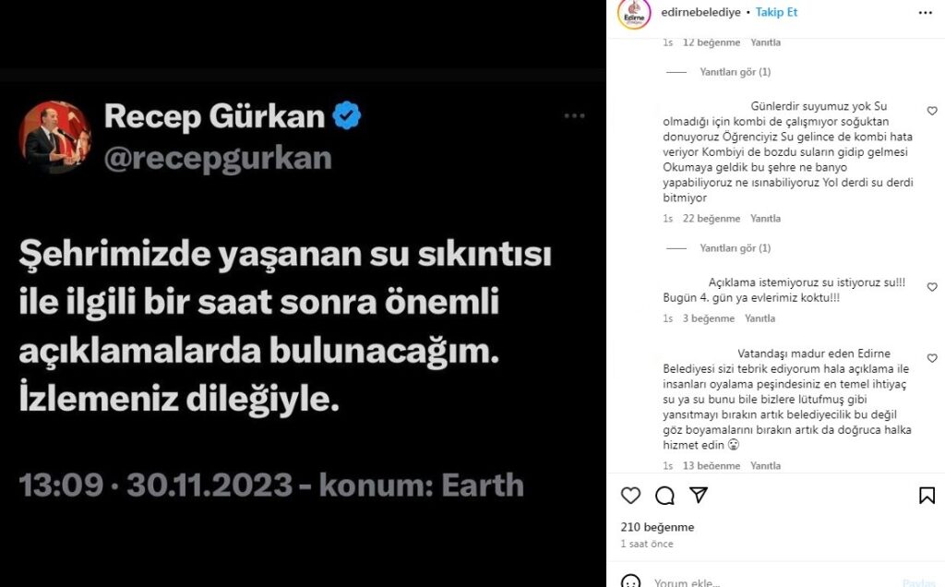Like the 'Günlerdir suyumuz yok' comment
The height and width of the screenshot is (587, 945).
(x=932, y=111)
